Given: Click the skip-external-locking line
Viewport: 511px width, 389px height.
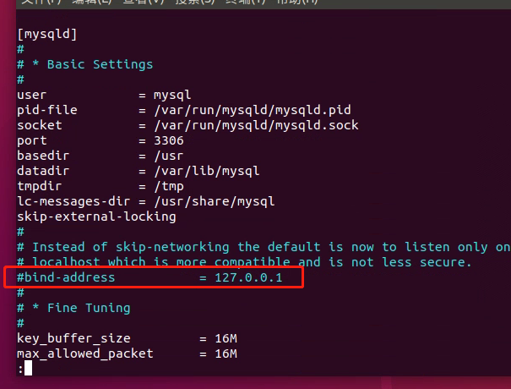Looking at the screenshot, I should tap(96, 216).
